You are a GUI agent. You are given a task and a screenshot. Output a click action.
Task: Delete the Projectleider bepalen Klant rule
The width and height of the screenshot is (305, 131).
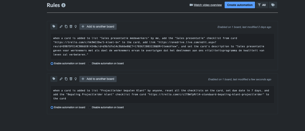pyautogui.click(x=71, y=79)
